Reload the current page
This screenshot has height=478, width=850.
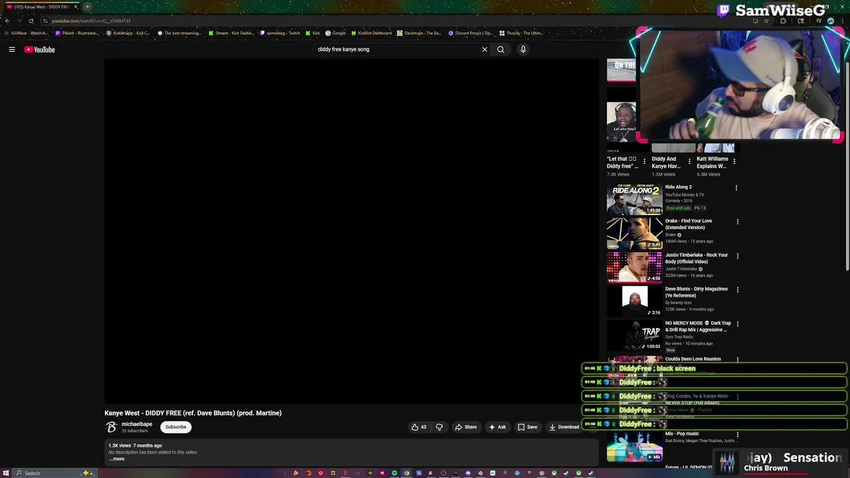pyautogui.click(x=31, y=21)
